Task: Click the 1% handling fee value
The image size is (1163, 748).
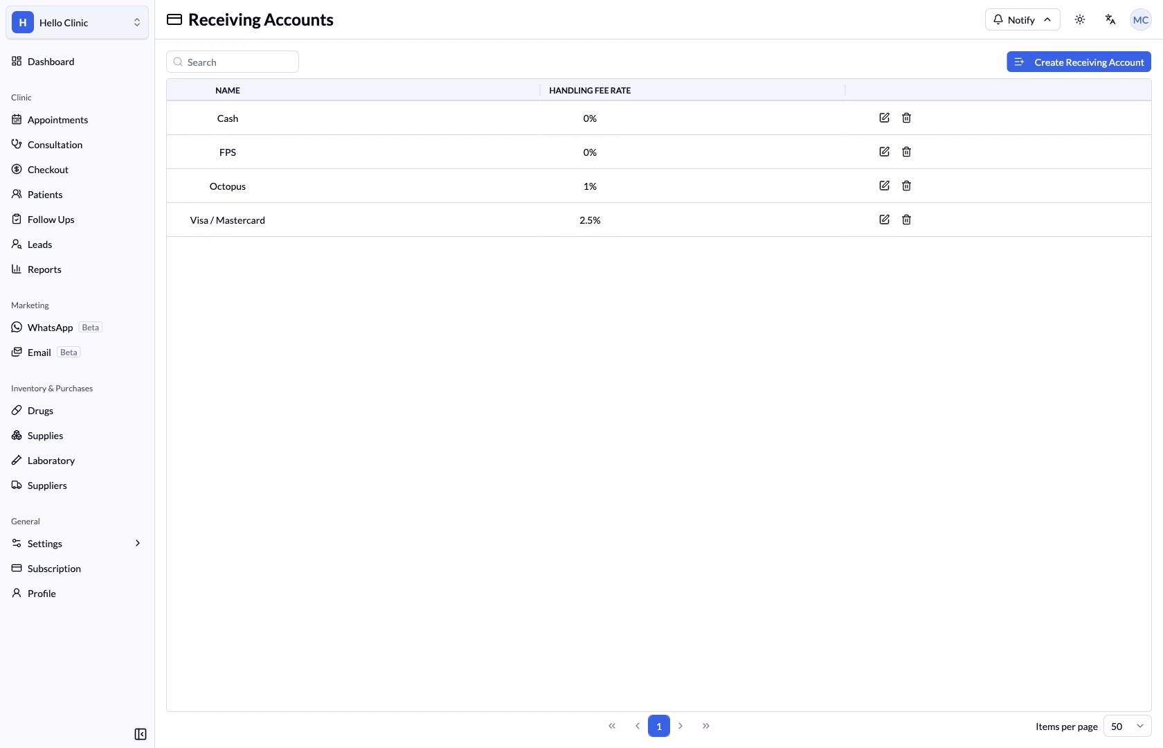Action: pyautogui.click(x=590, y=186)
